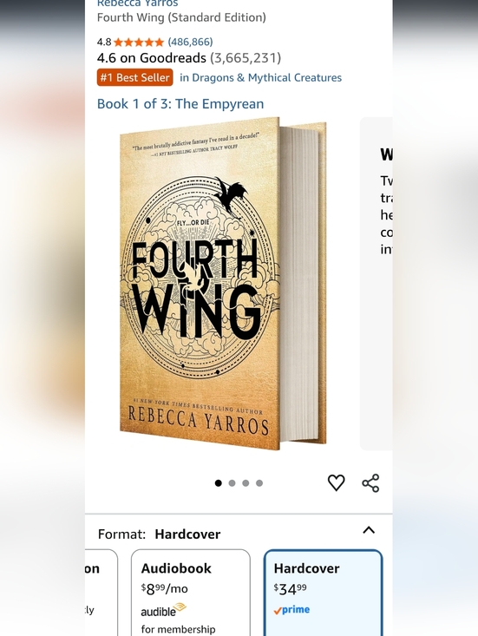
Task: Go to the fourth image carousel dot
Action: pos(259,483)
